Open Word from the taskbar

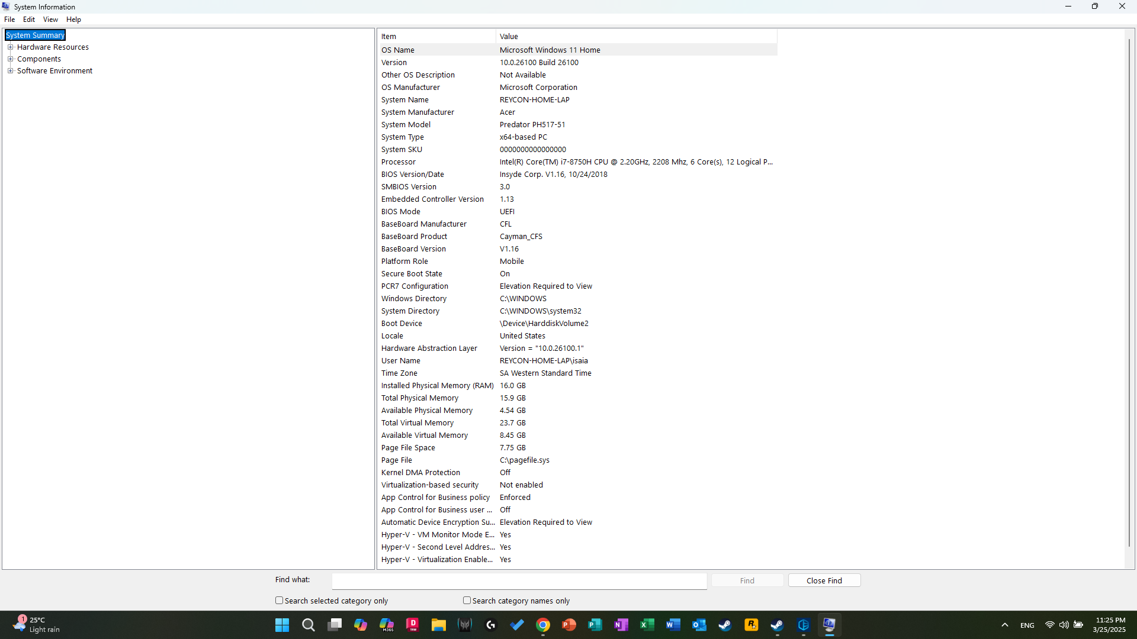coord(673,625)
